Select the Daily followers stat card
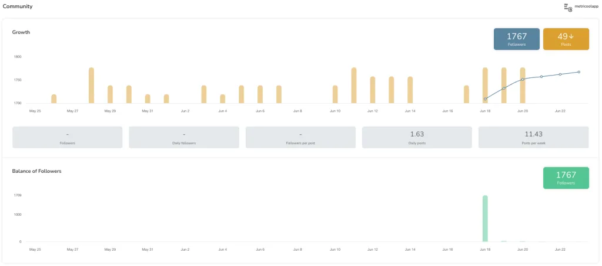Image resolution: width=602 pixels, height=266 pixels. point(184,138)
